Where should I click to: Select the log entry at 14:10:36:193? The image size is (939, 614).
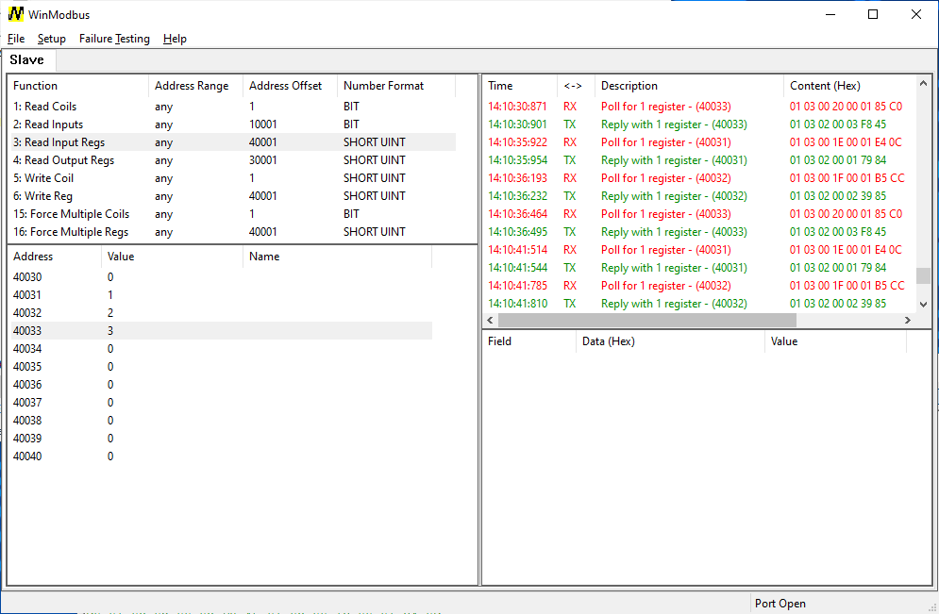pyautogui.click(x=699, y=178)
